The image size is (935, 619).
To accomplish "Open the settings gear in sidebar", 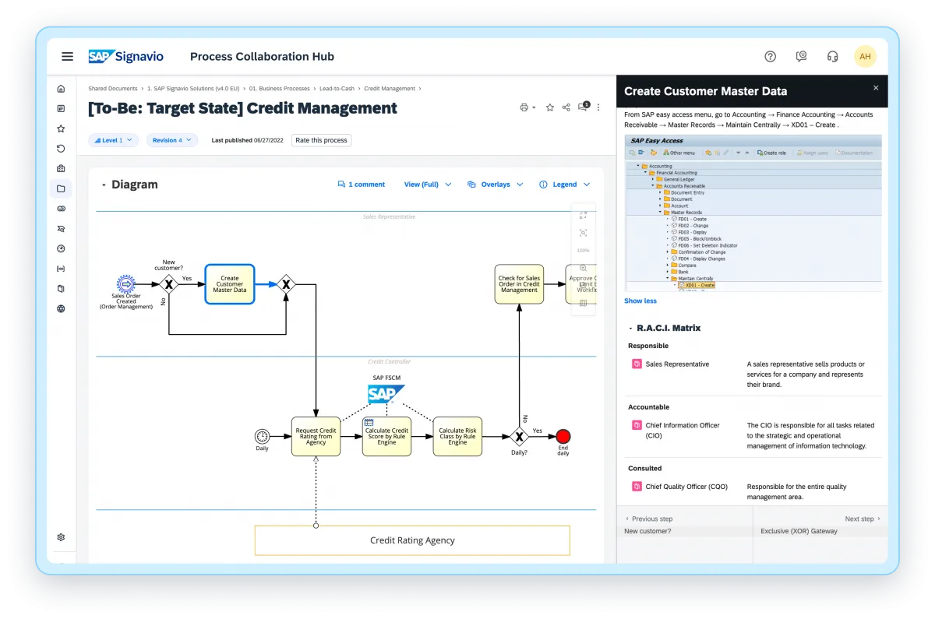I will click(61, 537).
